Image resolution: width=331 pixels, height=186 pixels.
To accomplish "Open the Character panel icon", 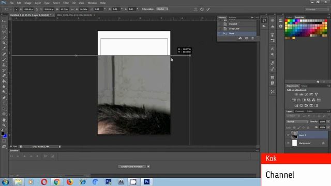I will click(273, 49).
